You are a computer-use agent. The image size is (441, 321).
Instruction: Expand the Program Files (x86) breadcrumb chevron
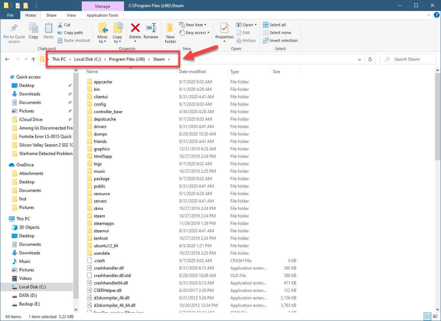pos(149,59)
